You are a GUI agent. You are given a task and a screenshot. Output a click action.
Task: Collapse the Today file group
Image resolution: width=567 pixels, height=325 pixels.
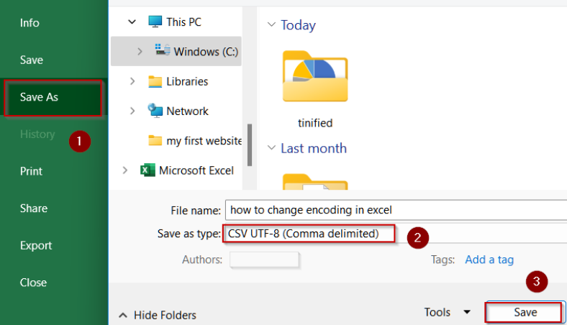(x=271, y=25)
